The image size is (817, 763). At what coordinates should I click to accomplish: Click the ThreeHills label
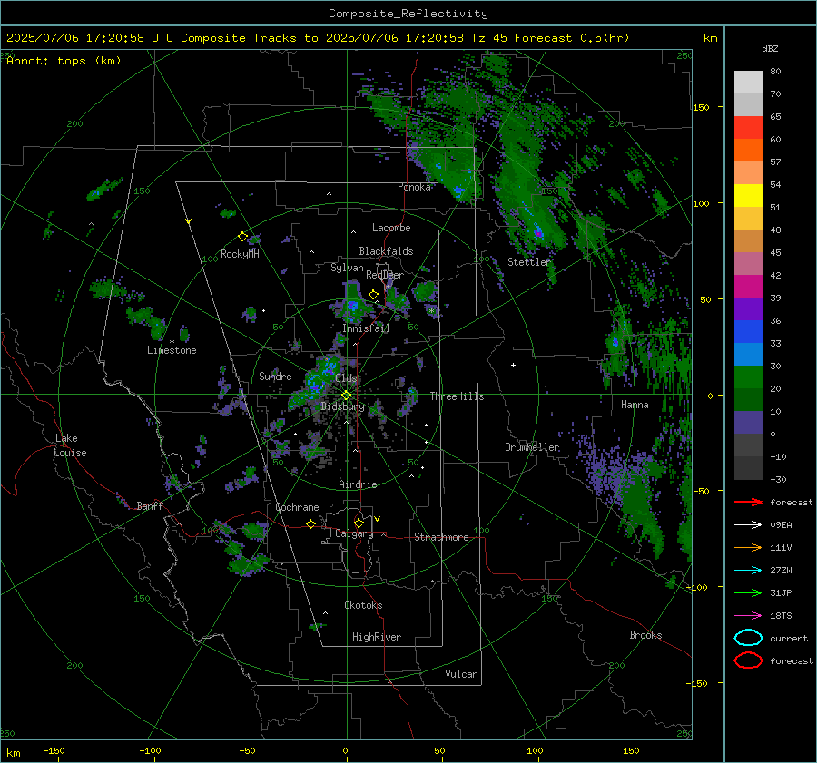coord(457,396)
